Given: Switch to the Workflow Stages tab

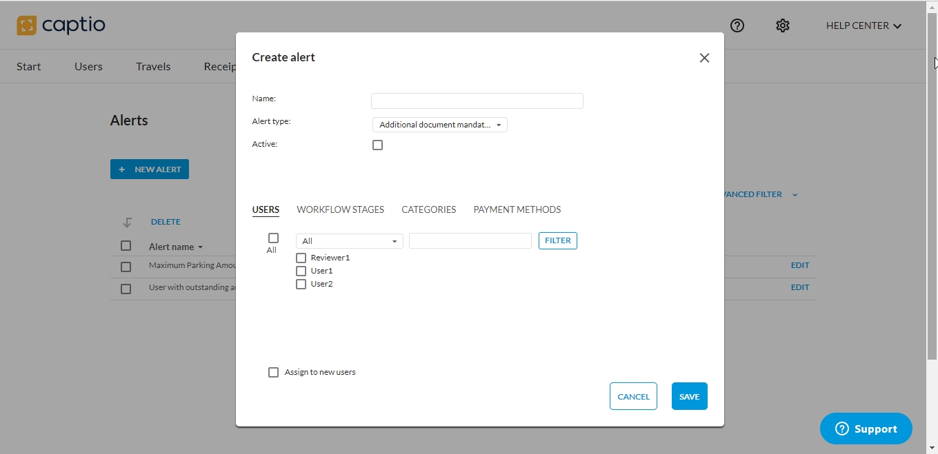Looking at the screenshot, I should 340,209.
